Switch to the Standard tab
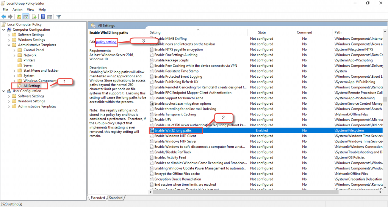This screenshot has width=388, height=207. (x=116, y=198)
